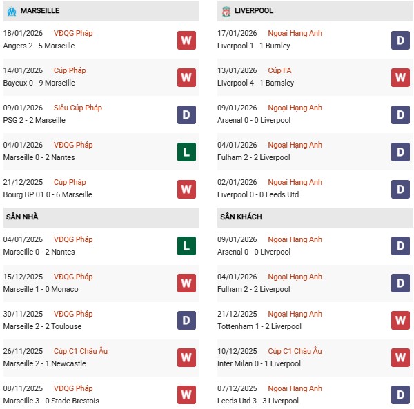Image resolution: width=414 pixels, height=409 pixels.
Task: Click D result badge for Liverpool 1-1 Burnley
Action: pyautogui.click(x=401, y=40)
